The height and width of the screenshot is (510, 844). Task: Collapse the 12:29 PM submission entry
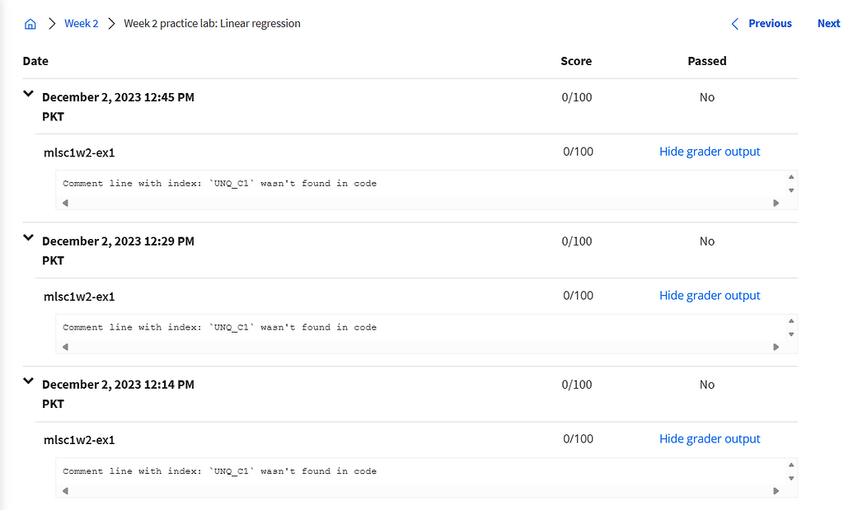pyautogui.click(x=29, y=238)
